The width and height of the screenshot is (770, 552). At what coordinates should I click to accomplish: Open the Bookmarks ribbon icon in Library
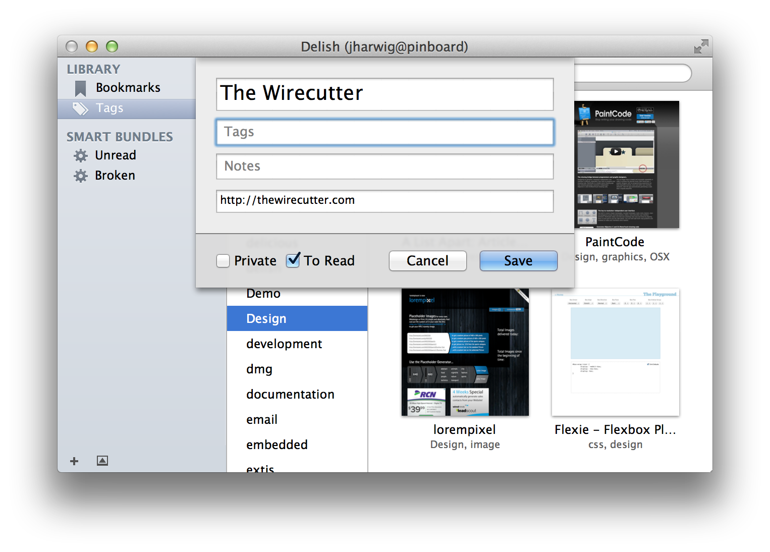coord(80,88)
